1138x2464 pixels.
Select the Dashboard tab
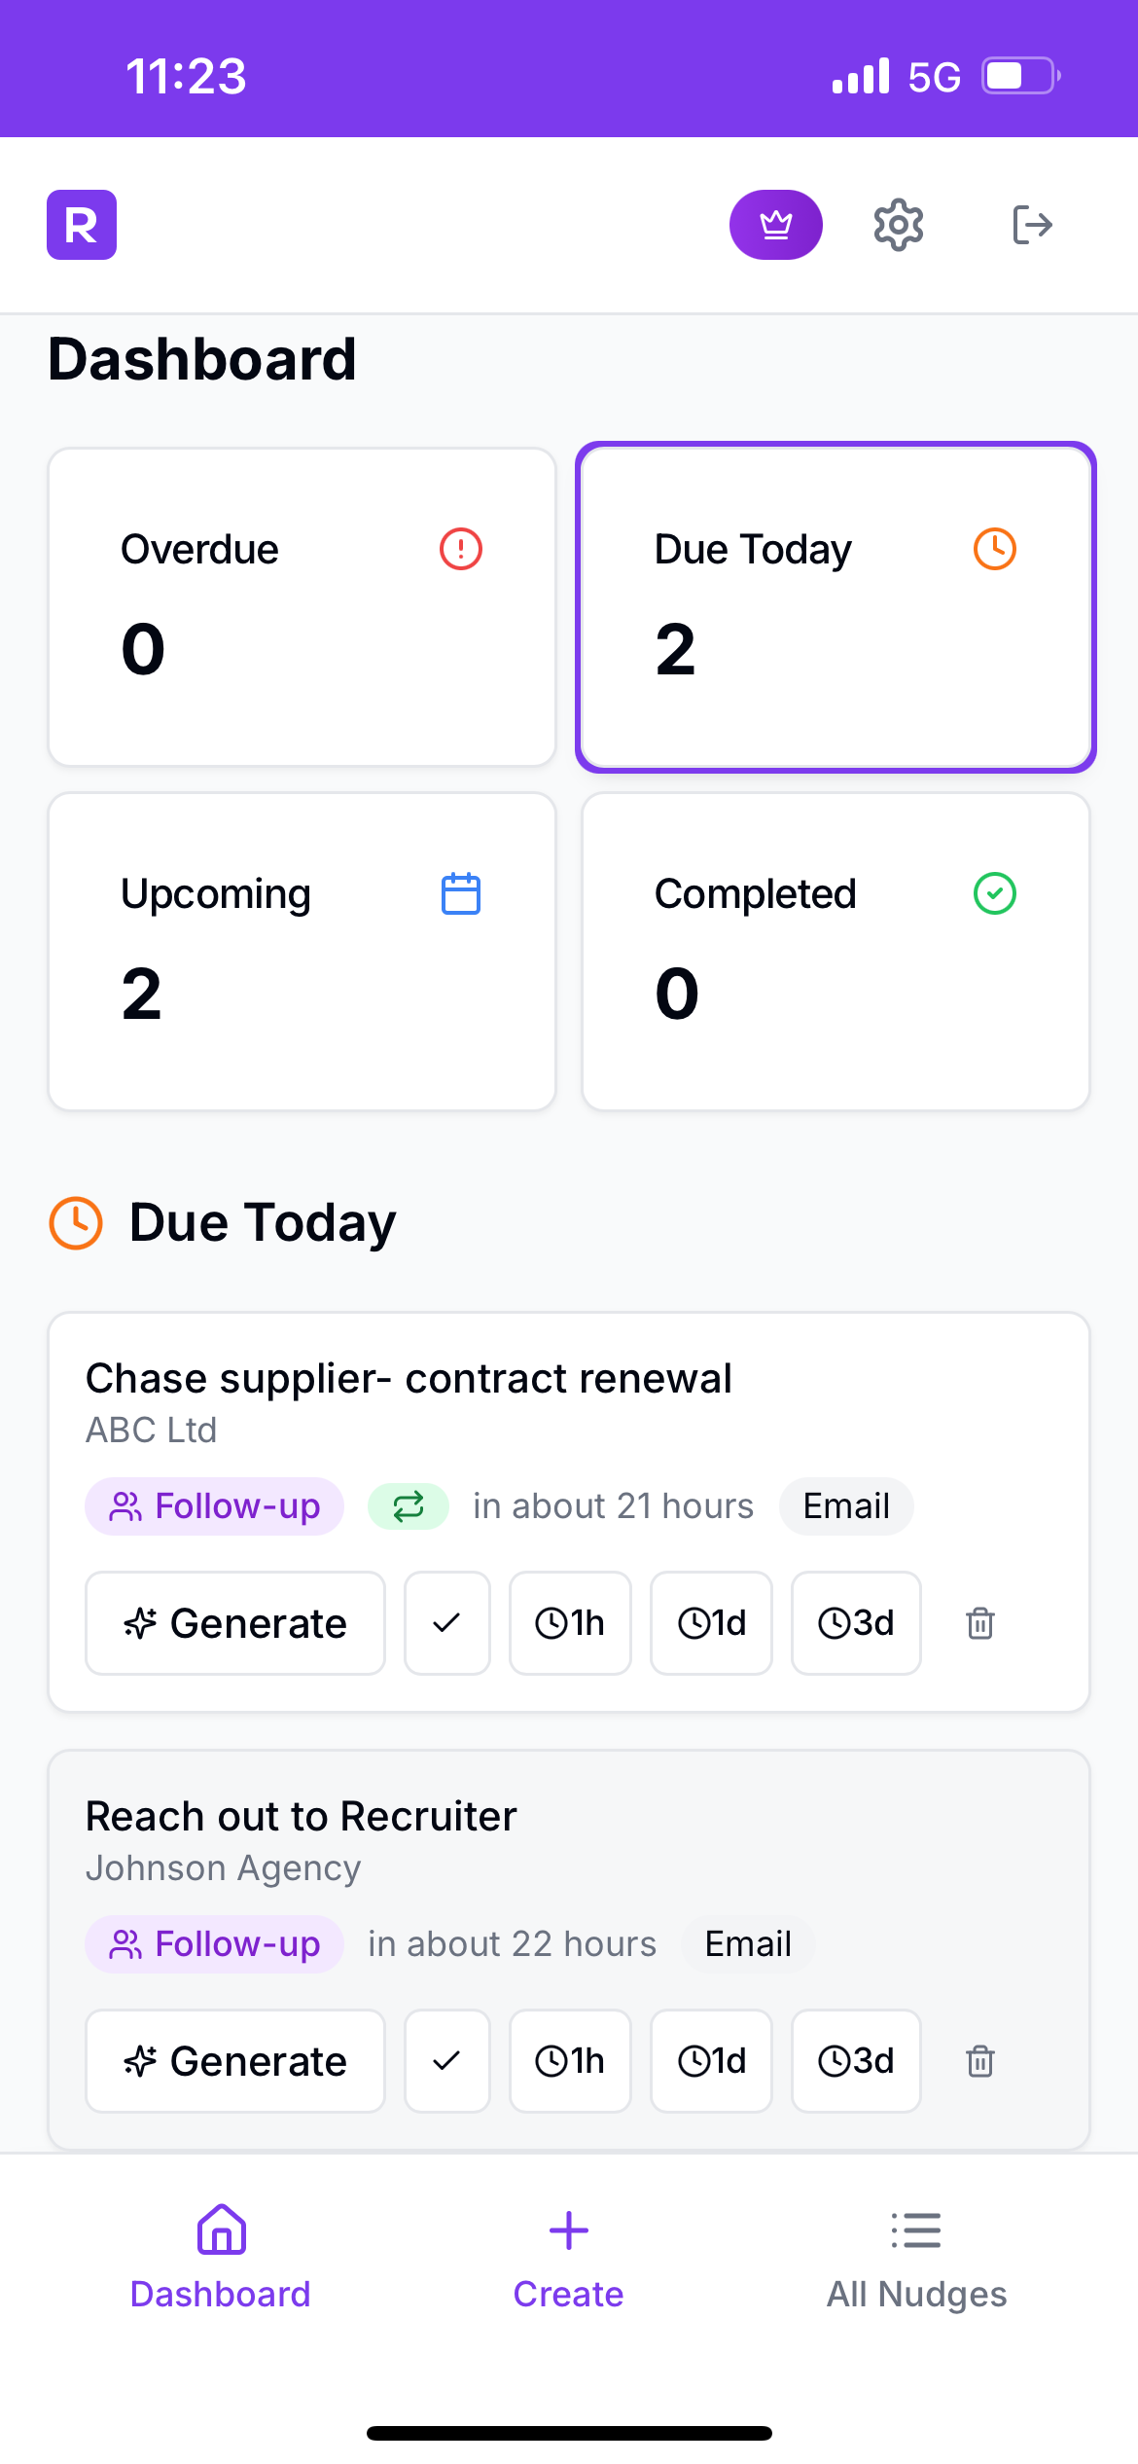click(x=220, y=2267)
